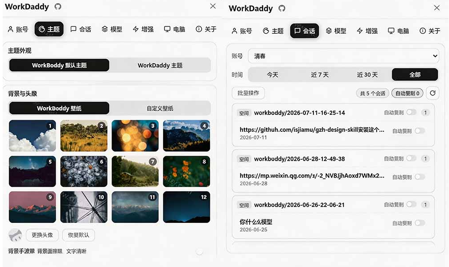Viewport: 449px width, 267px height.
Task: Open 关于 tab in right window
Action: (430, 31)
